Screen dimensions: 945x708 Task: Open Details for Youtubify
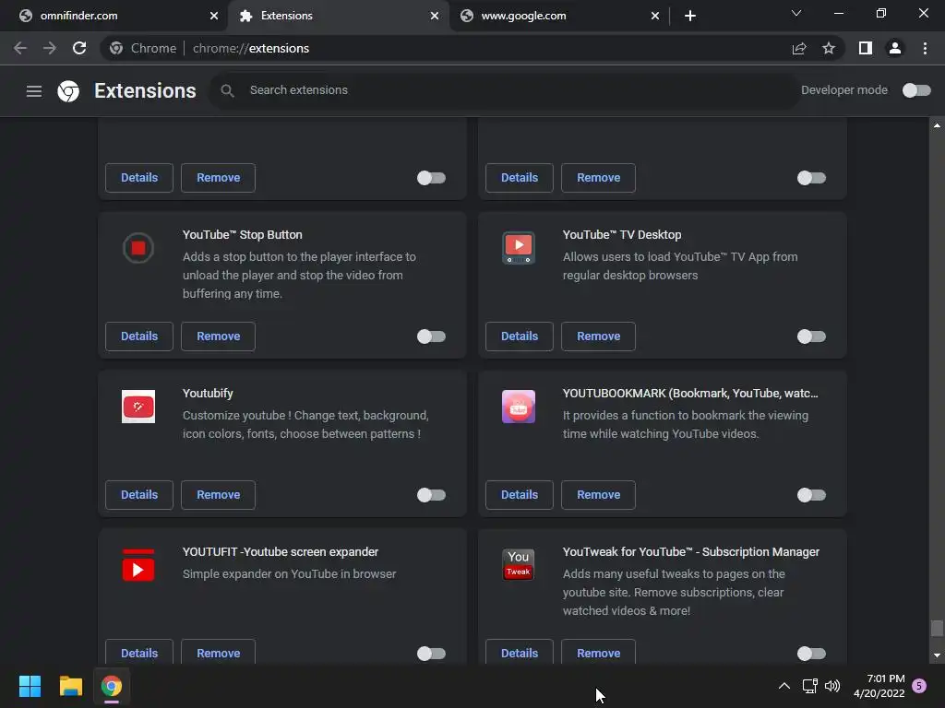[139, 495]
